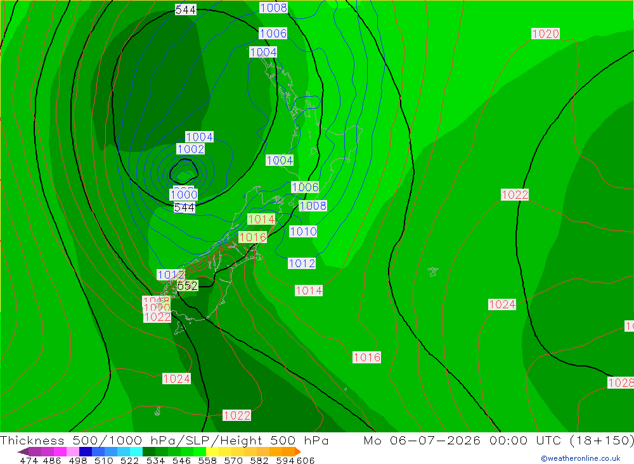Pick the yellow legend swatch above 558
This screenshot has height=464, width=634.
click(212, 451)
